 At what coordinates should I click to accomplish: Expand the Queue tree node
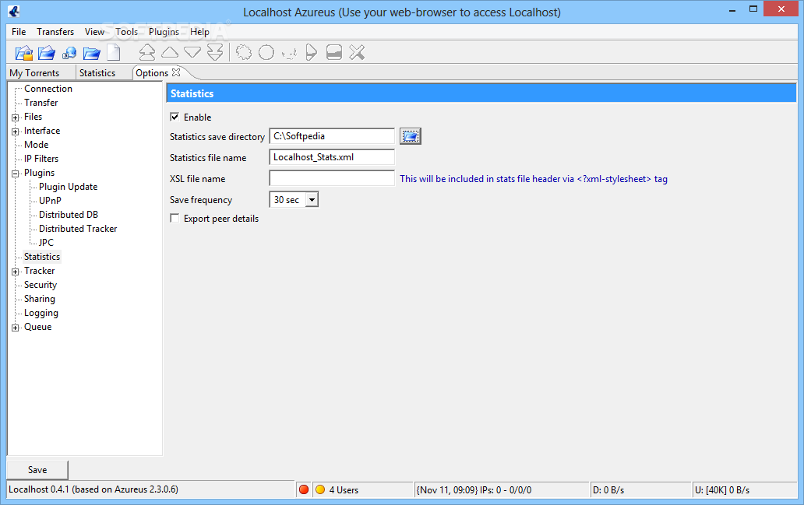(x=16, y=328)
